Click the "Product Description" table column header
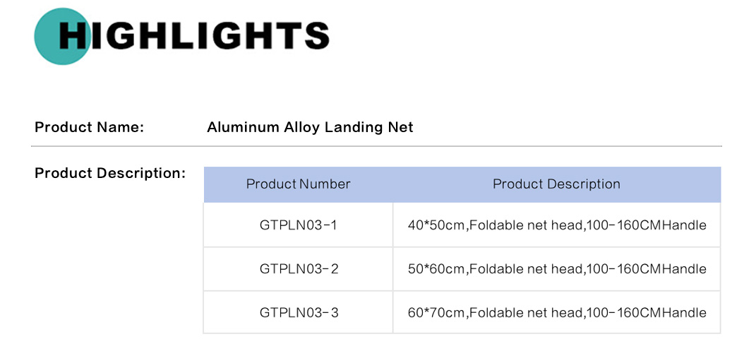 556,184
